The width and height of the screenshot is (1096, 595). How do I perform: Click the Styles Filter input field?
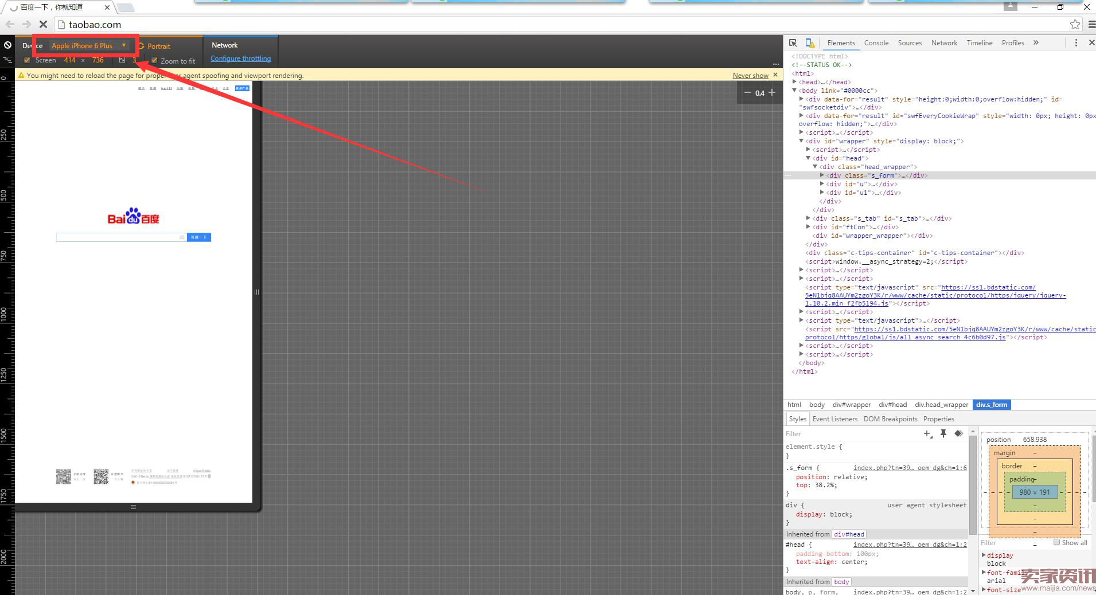852,434
